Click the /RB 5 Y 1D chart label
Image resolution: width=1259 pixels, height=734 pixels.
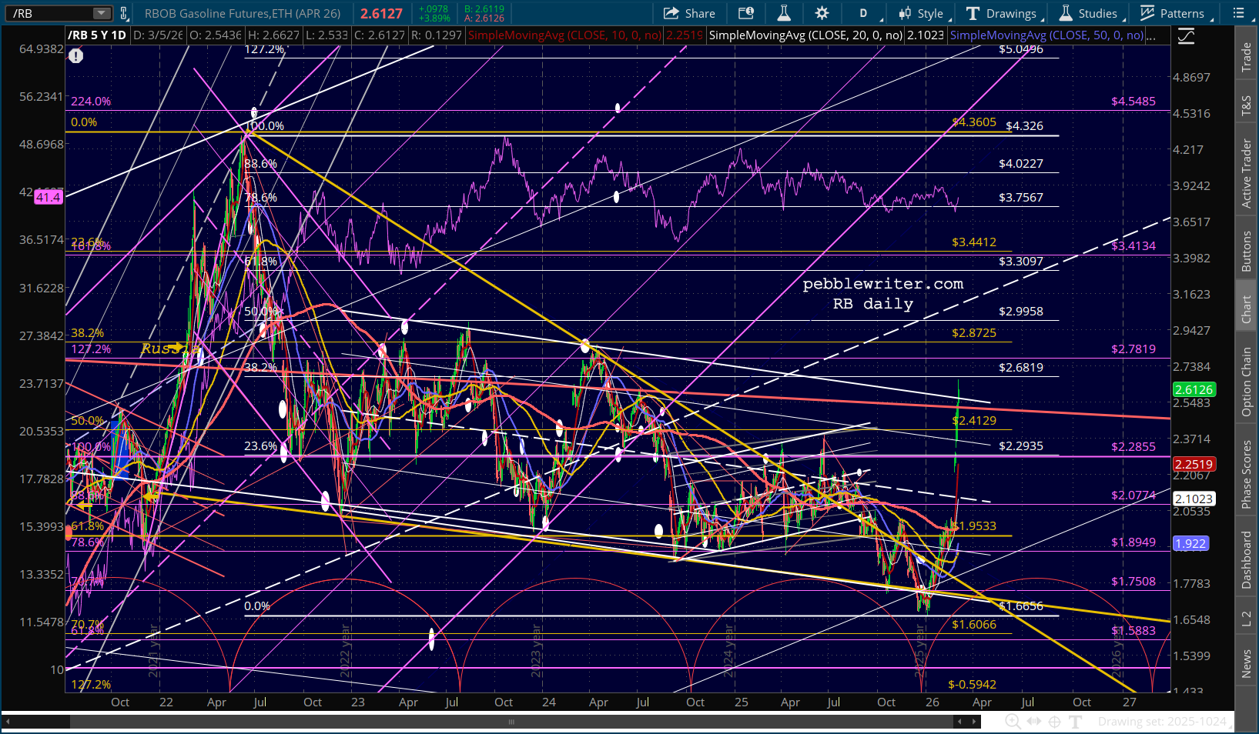tap(97, 35)
